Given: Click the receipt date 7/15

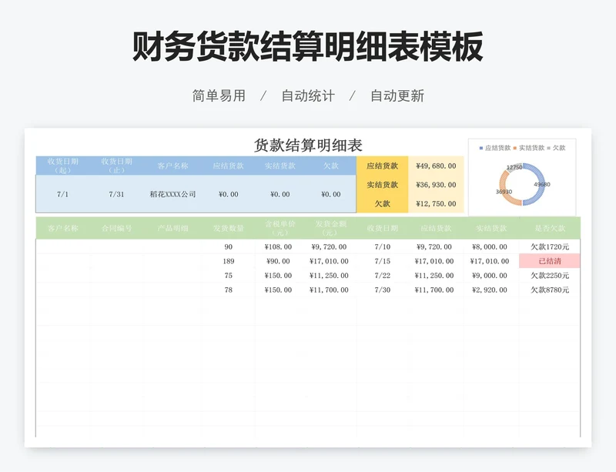Looking at the screenshot, I should (382, 261).
